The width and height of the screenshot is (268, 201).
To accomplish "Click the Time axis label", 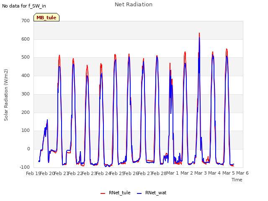I will (x=237, y=180).
